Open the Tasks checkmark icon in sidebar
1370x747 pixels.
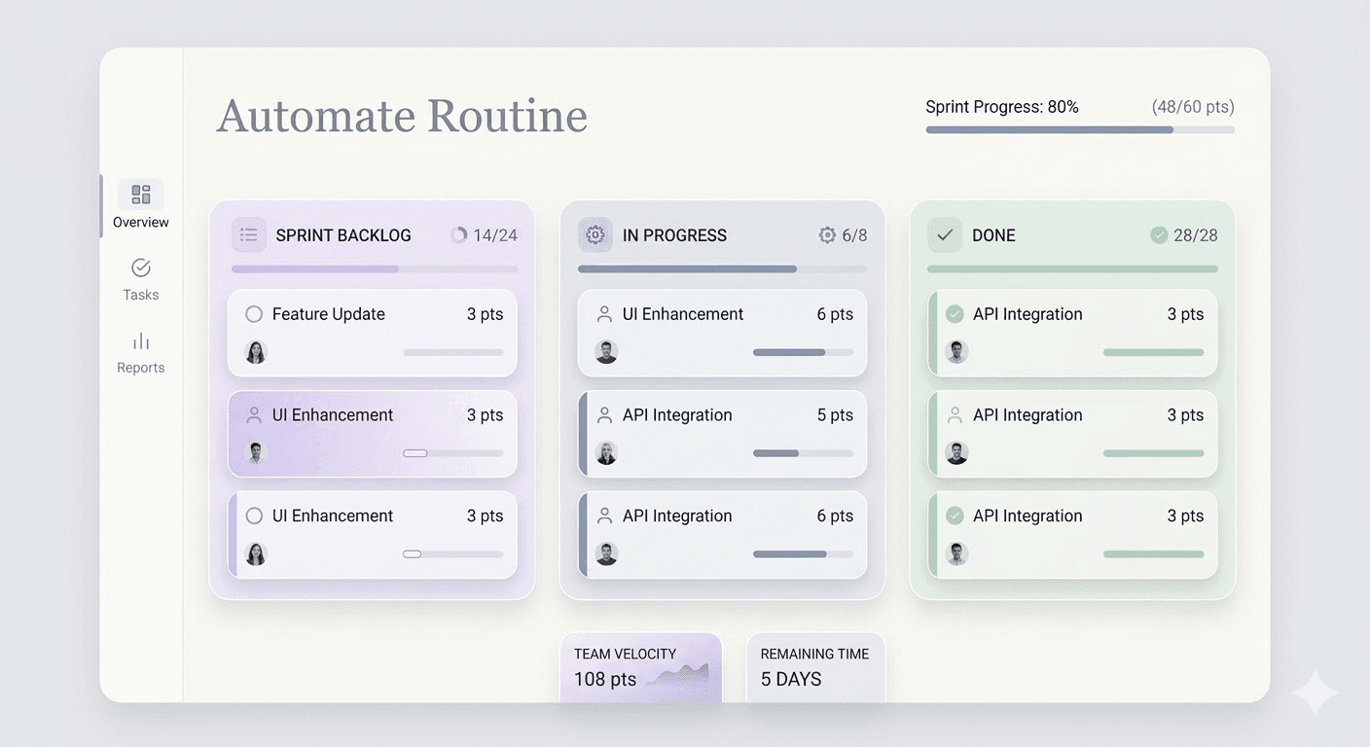pyautogui.click(x=141, y=267)
